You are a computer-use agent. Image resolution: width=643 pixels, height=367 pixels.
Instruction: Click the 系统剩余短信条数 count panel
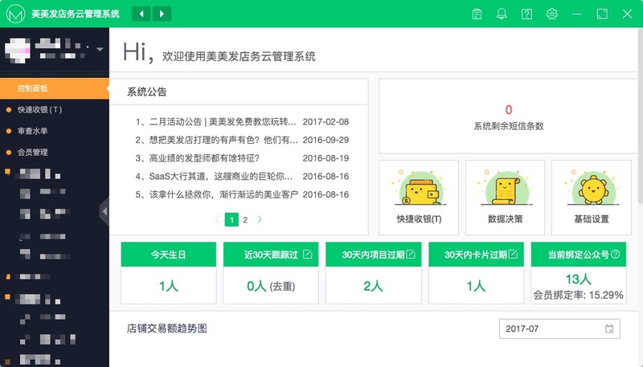(x=509, y=116)
